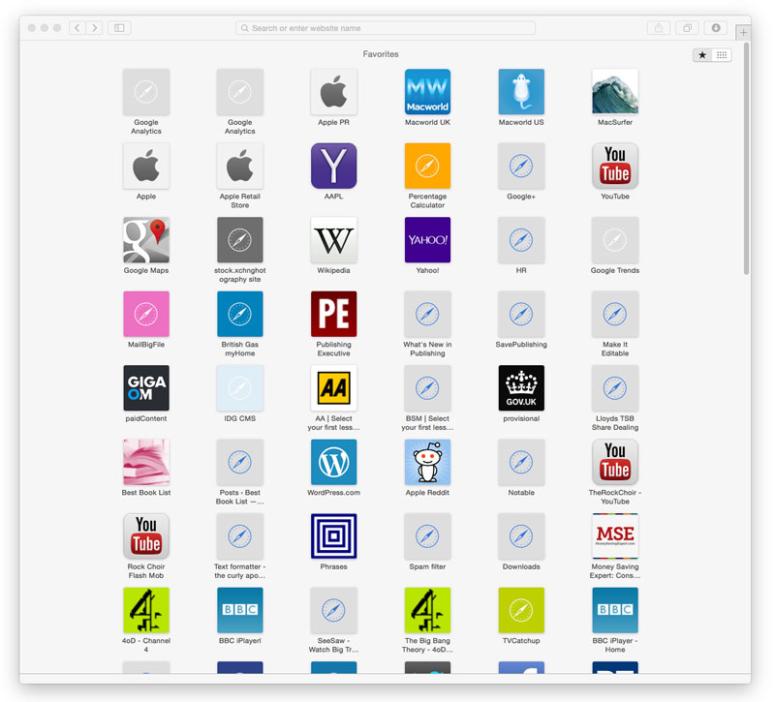Image resolution: width=775 pixels, height=702 pixels.
Task: Go forward with the forward arrow
Action: tap(94, 28)
